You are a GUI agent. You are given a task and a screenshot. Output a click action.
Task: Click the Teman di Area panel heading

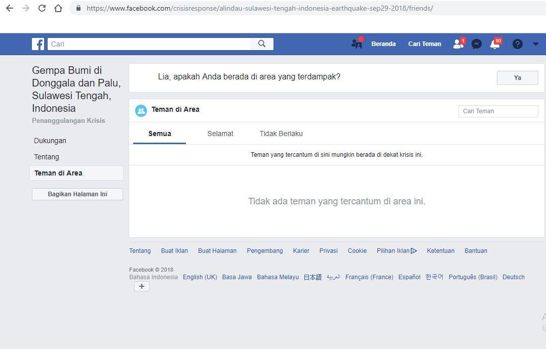pyautogui.click(x=175, y=109)
